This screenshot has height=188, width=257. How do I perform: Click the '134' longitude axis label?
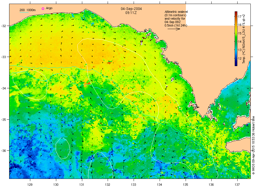159,185
